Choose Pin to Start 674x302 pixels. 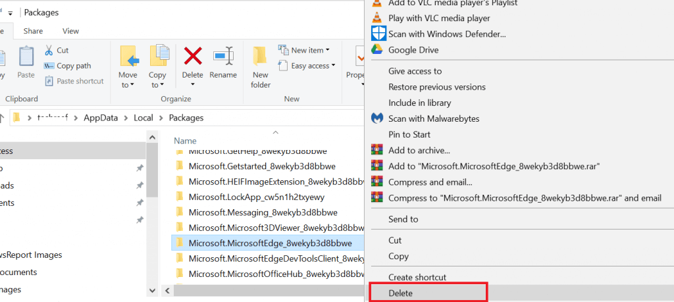[409, 134]
